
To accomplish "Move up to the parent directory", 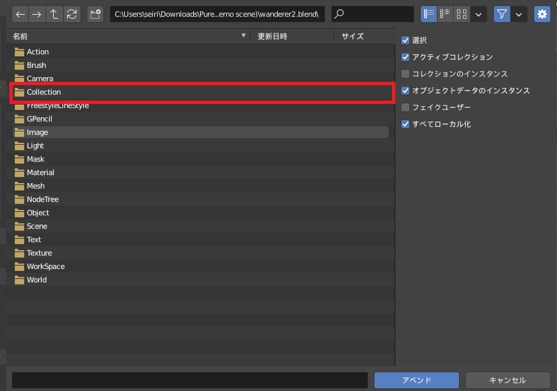I will 54,13.
